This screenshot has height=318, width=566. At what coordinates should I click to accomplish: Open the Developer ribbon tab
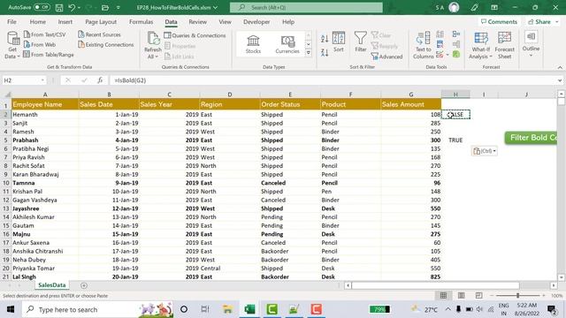[x=256, y=22]
